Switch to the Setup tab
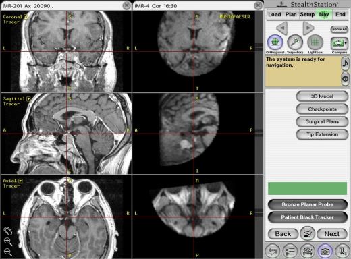 [307, 15]
